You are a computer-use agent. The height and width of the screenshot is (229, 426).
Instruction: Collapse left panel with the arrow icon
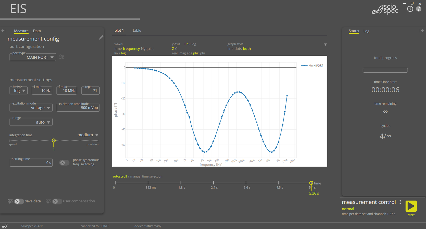3,31
